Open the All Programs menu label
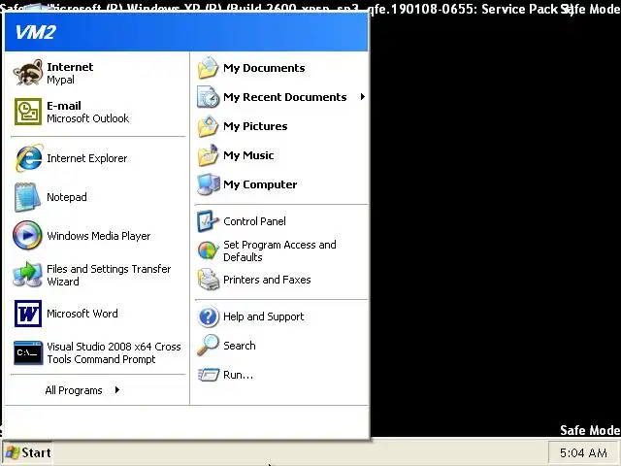The image size is (621, 466). pyautogui.click(x=74, y=390)
